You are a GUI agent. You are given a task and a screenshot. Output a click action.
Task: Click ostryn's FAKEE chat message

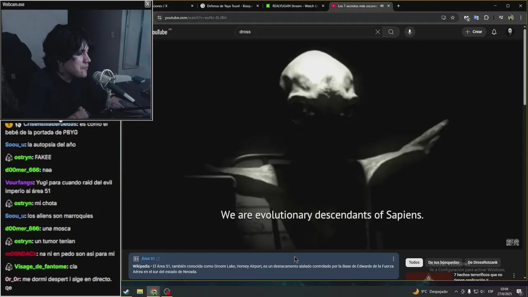[43, 157]
